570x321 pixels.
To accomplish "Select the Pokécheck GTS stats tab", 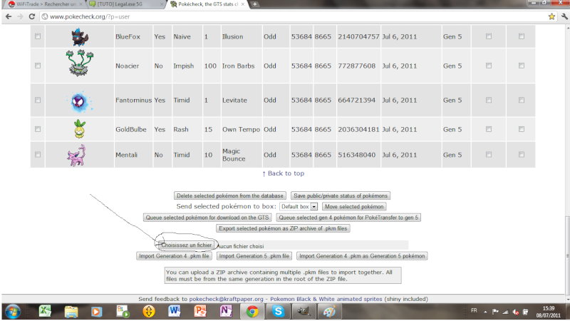I will [207, 4].
